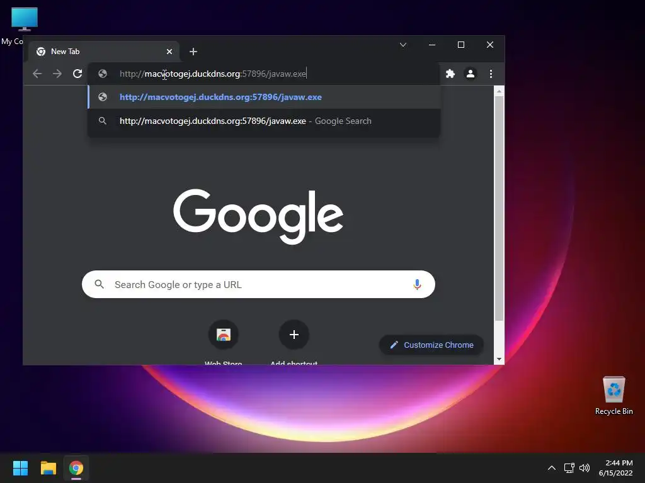Click the search icon in Google box
The image size is (645, 483).
99,284
